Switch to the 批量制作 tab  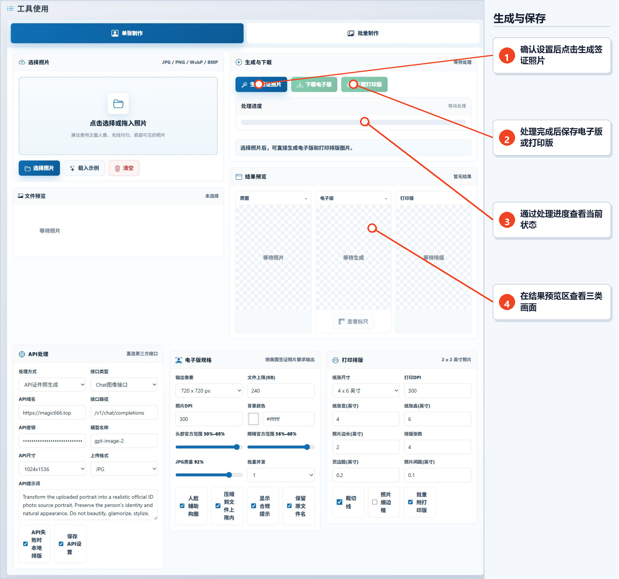point(363,33)
